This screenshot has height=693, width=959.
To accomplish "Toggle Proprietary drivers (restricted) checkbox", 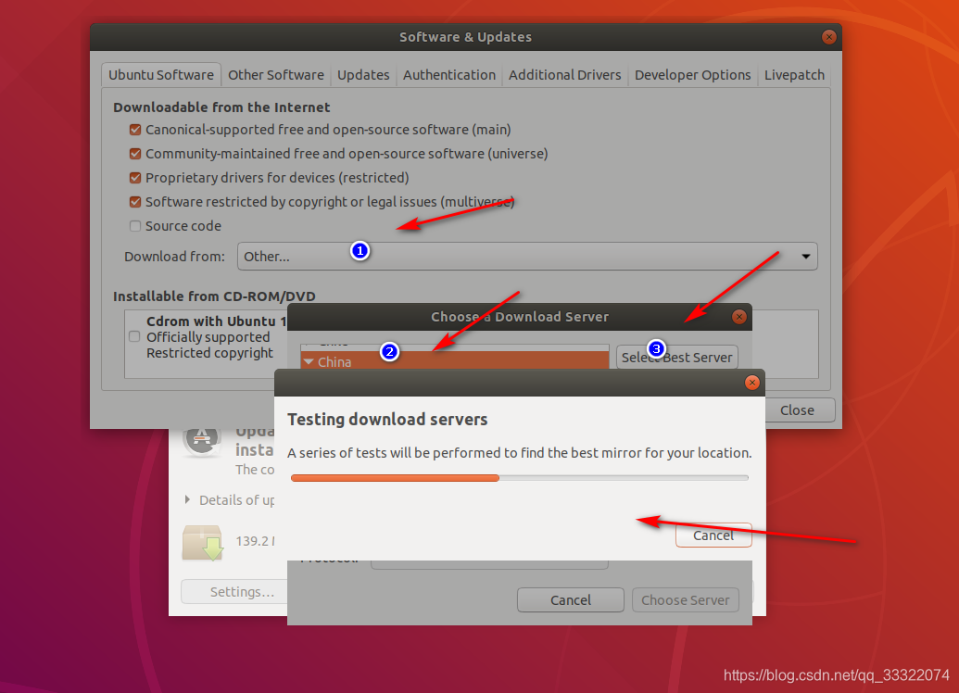I will 135,178.
